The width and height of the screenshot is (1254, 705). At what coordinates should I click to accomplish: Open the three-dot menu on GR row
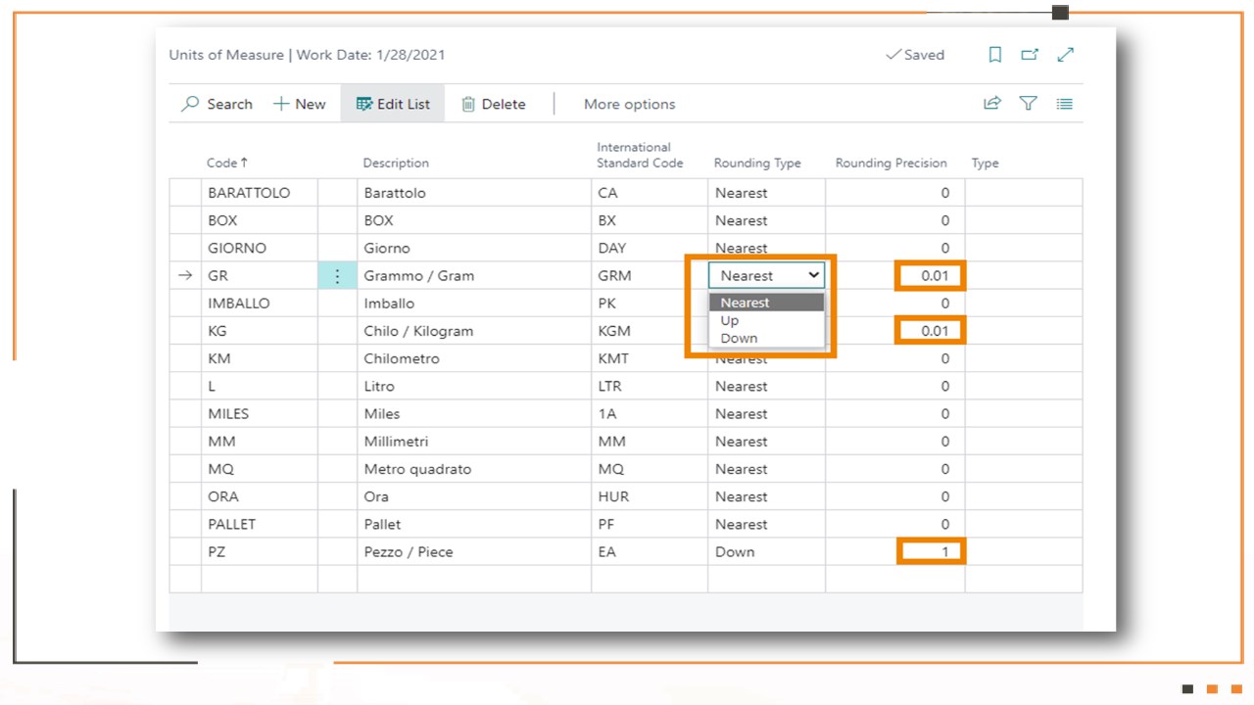click(337, 276)
